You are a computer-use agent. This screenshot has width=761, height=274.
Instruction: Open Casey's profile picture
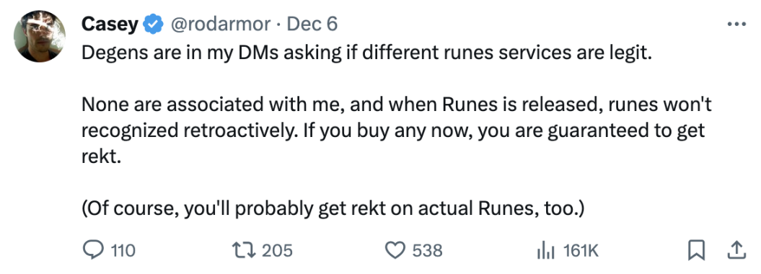[39, 36]
